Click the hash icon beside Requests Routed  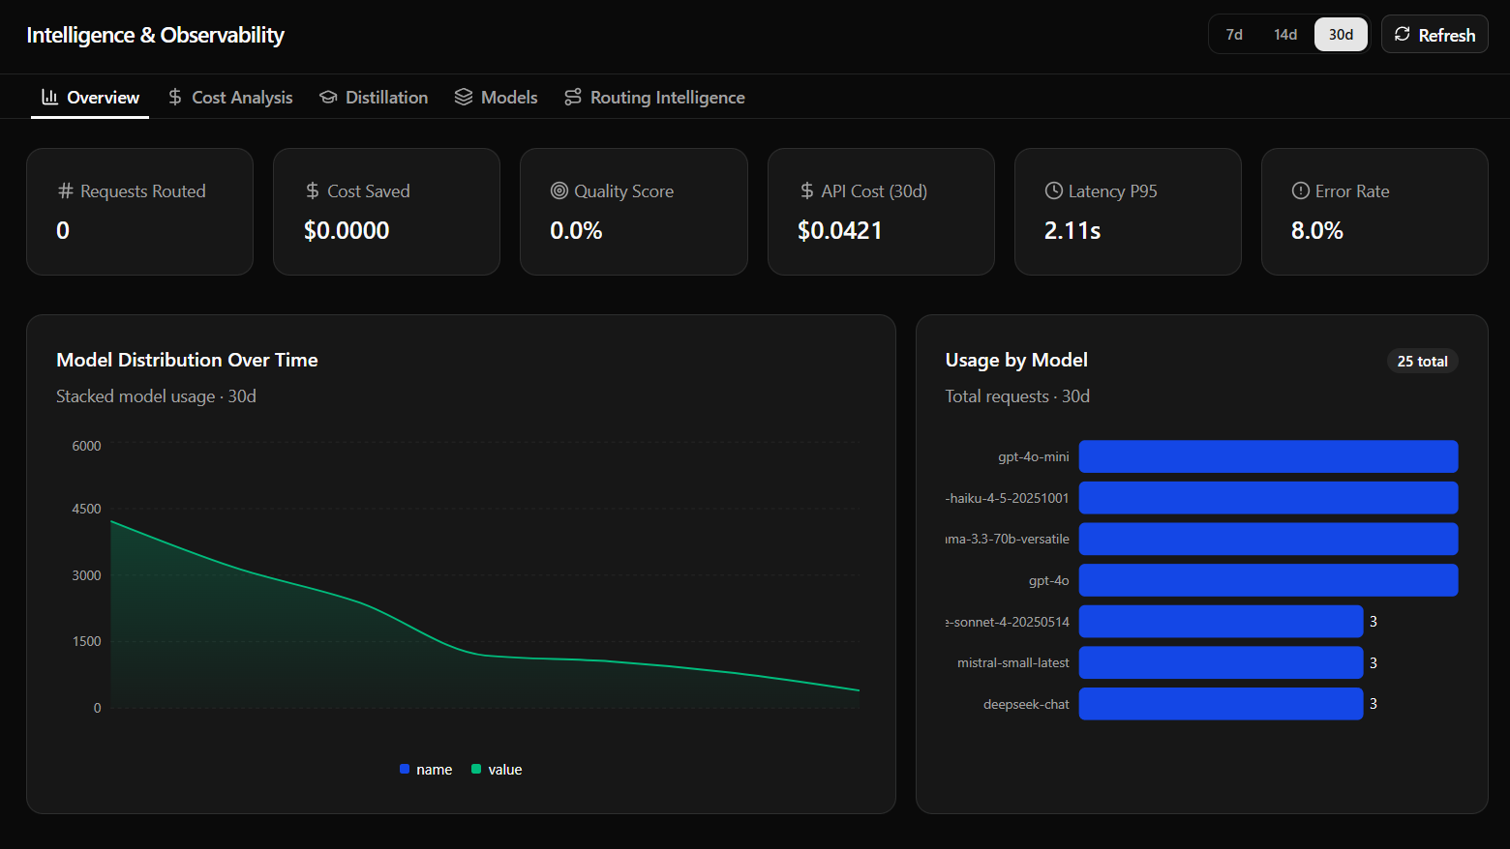[66, 190]
